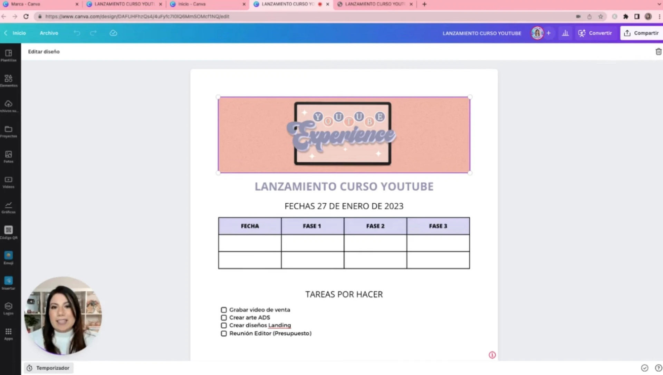Viewport: 663px width, 375px height.
Task: Select the FASE 1 table header cell
Action: pyautogui.click(x=312, y=226)
